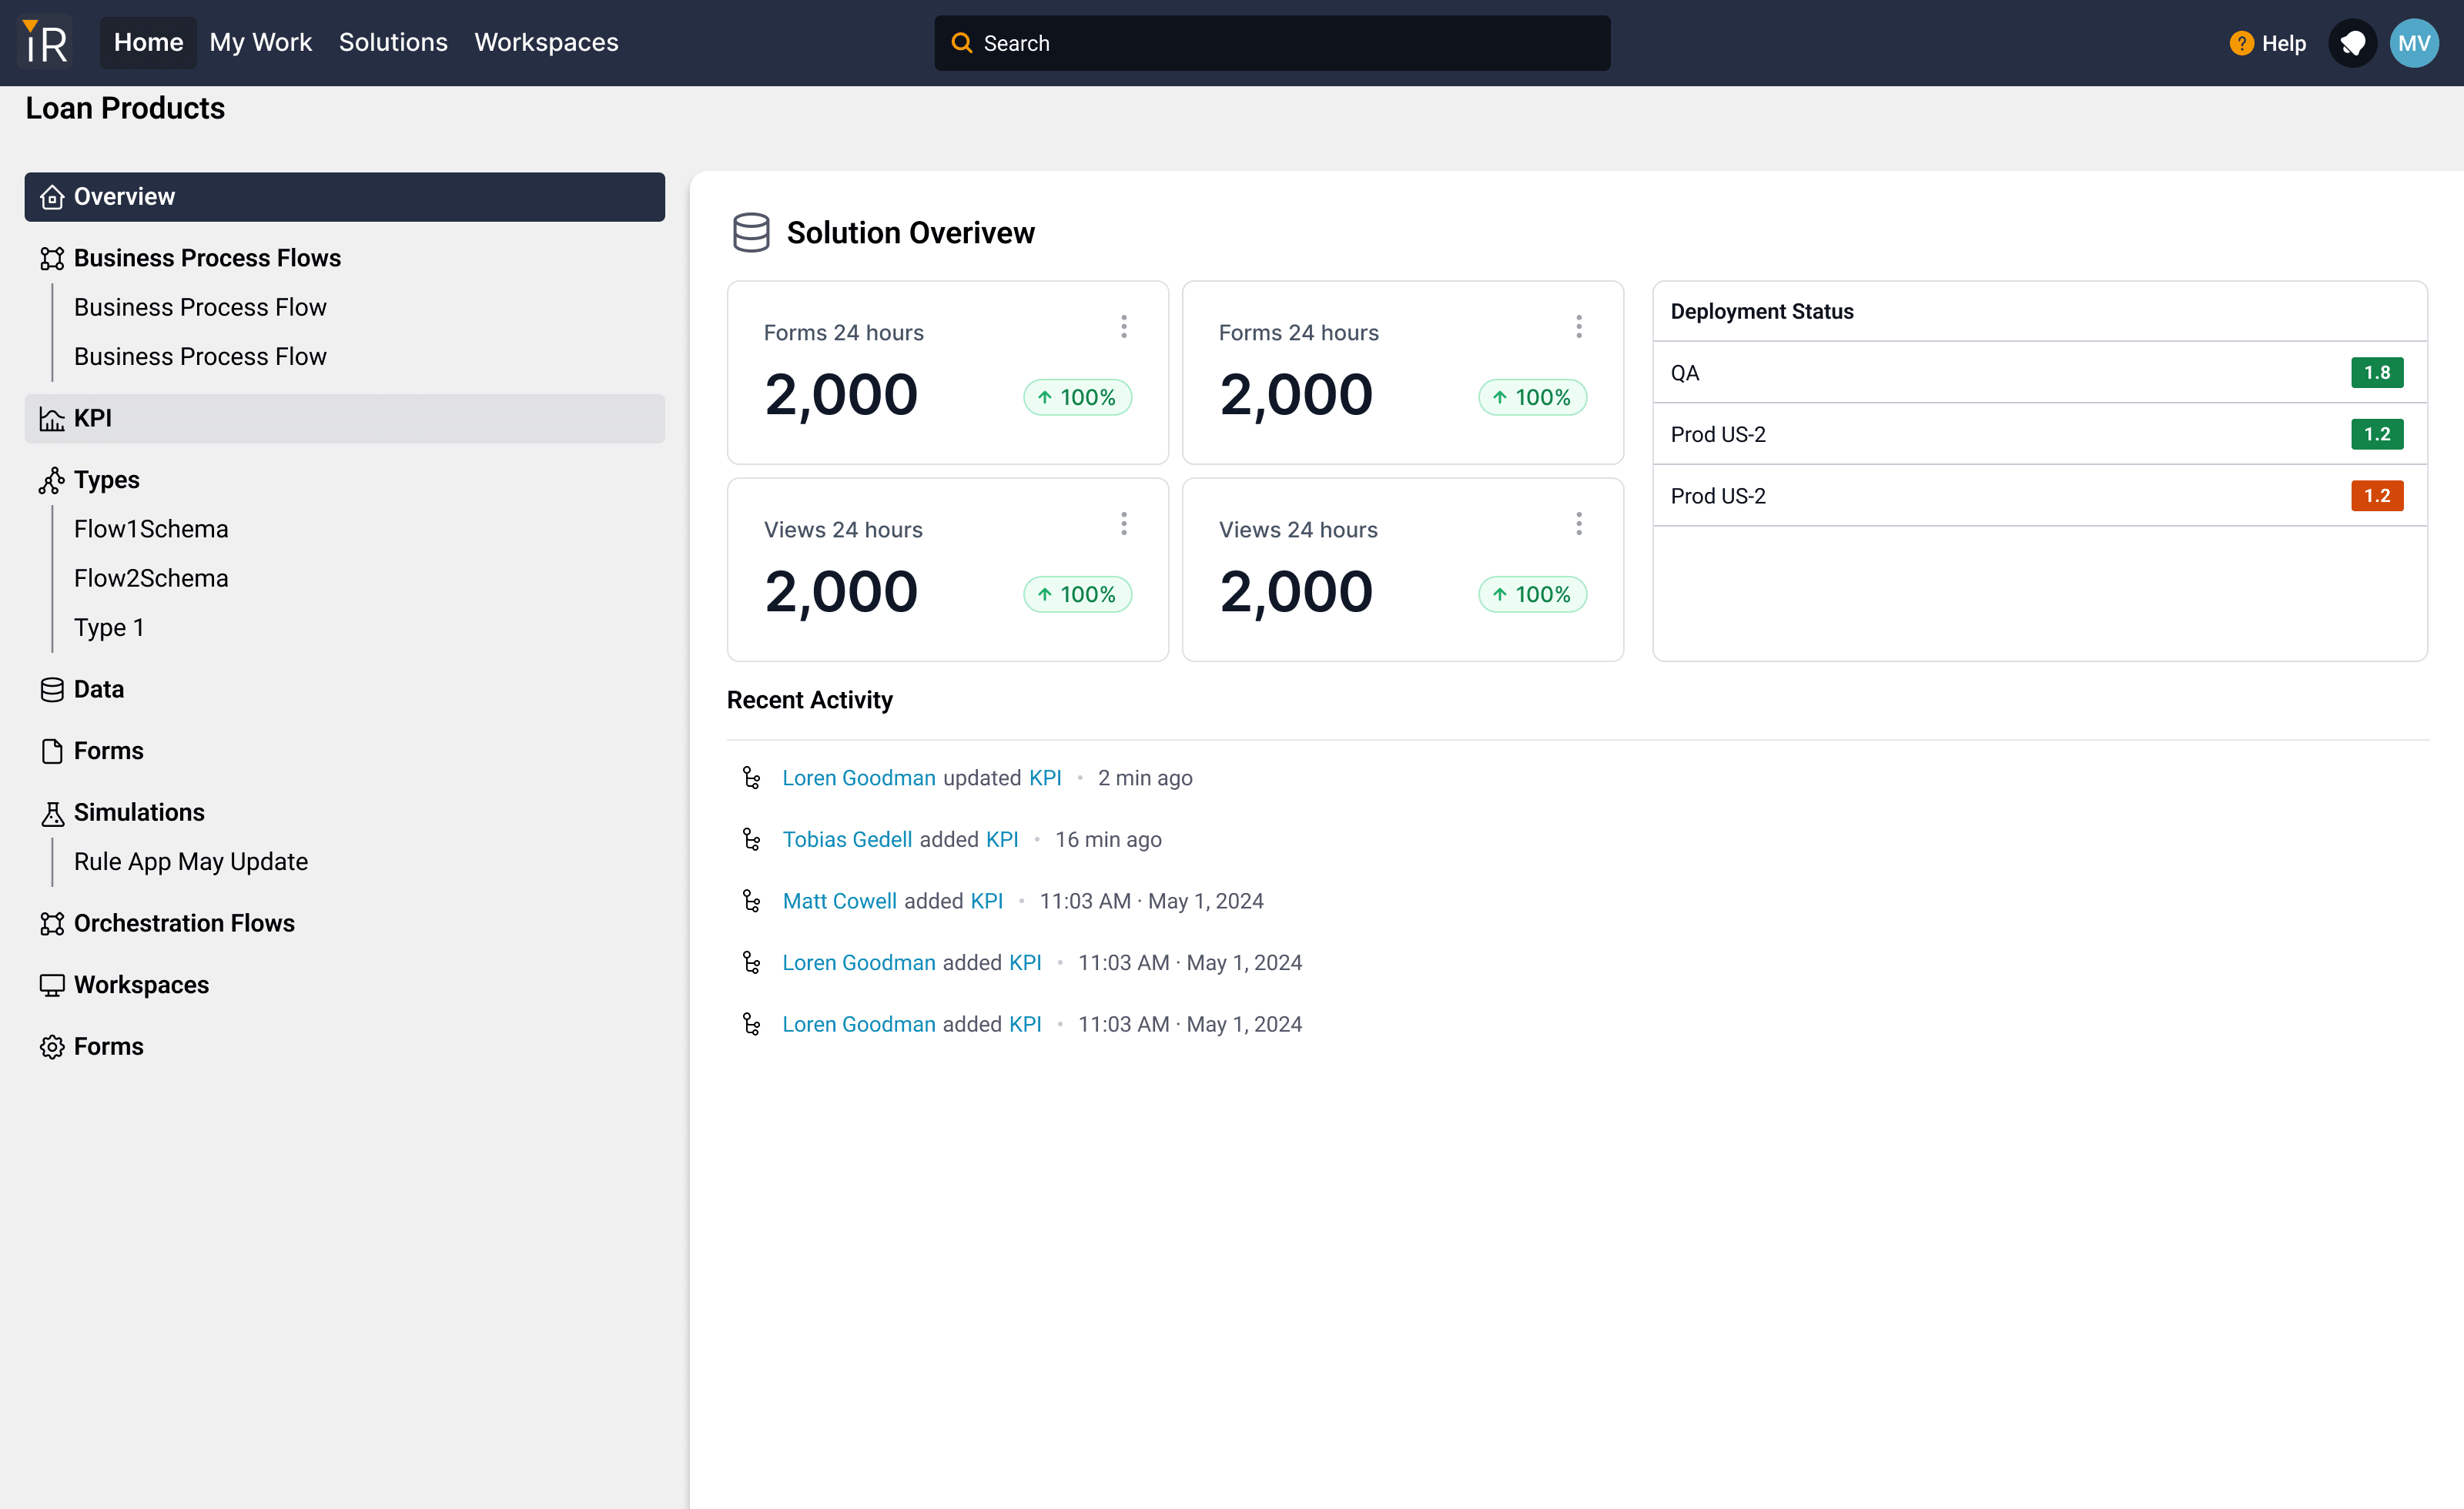Click the Types hierarchy icon

(x=52, y=480)
